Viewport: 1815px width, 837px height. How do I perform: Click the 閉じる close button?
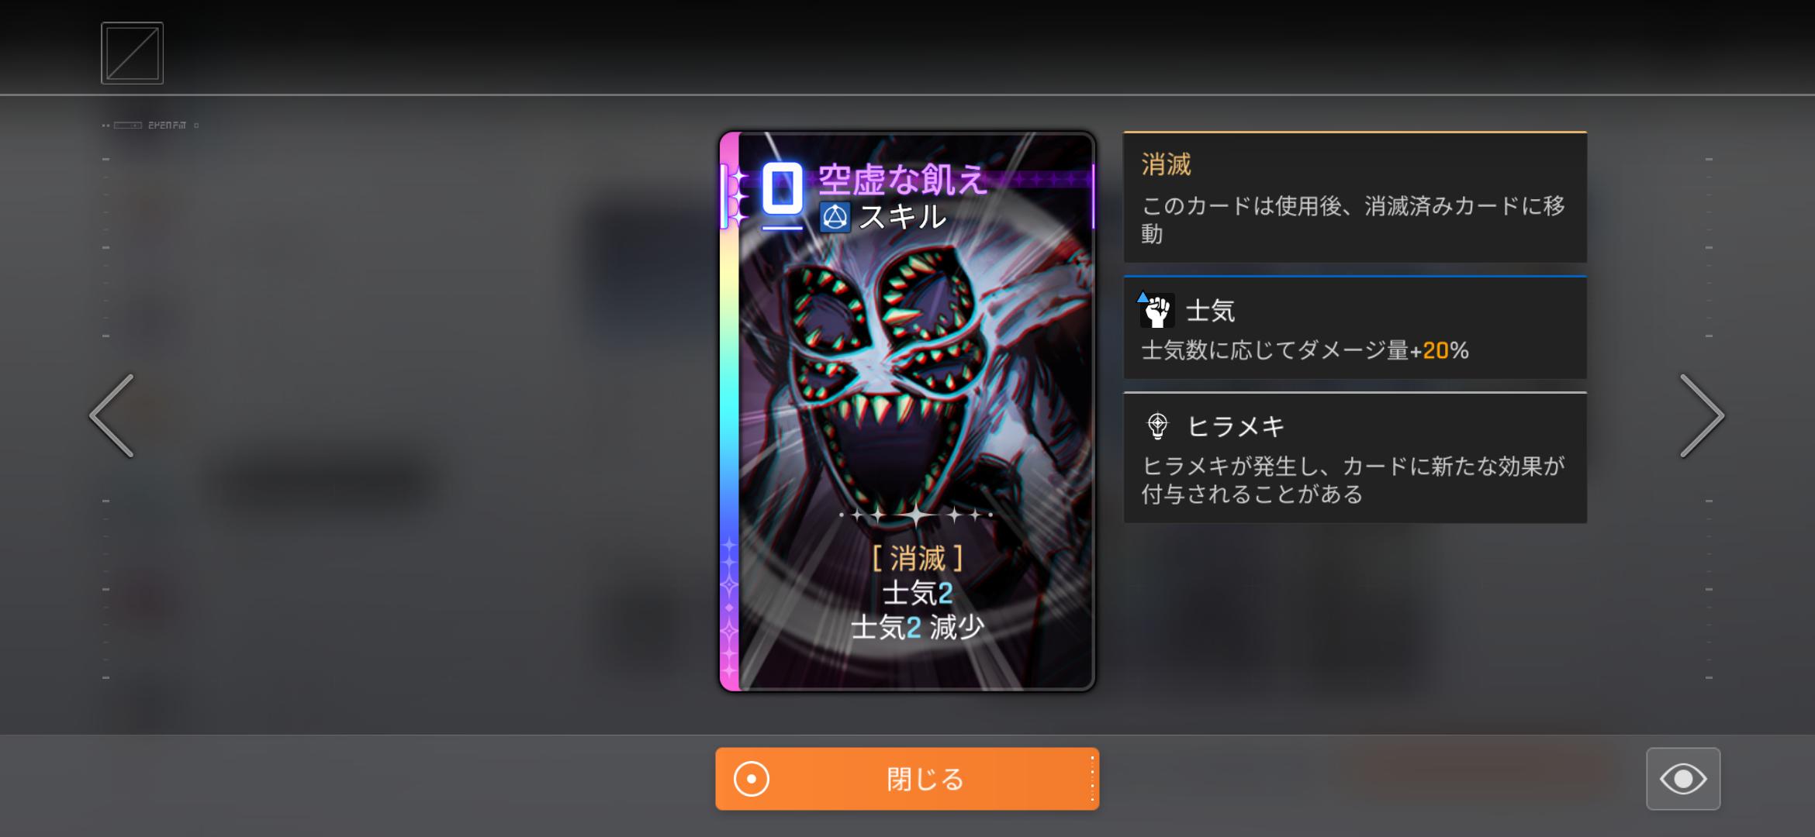point(907,779)
